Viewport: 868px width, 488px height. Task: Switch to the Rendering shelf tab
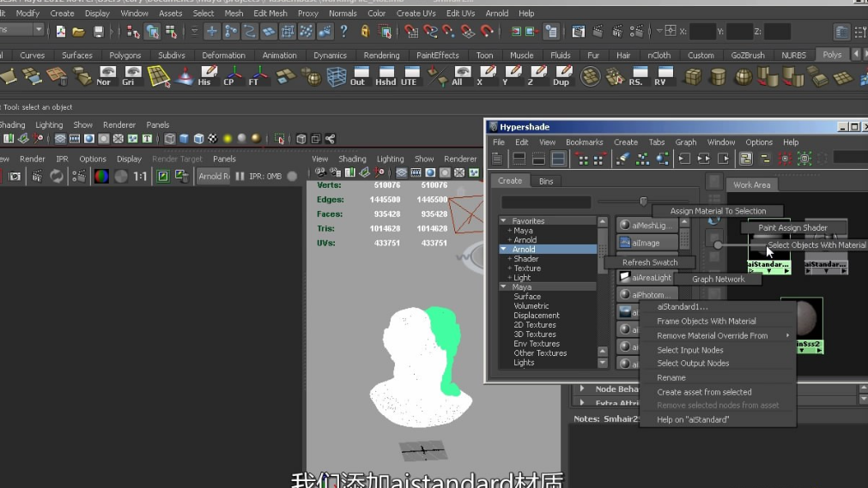[x=381, y=56]
